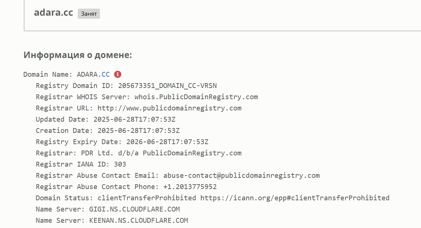The height and width of the screenshot is (228, 421).
Task: Click the Registrar IANA ID 303 line
Action: (x=81, y=164)
